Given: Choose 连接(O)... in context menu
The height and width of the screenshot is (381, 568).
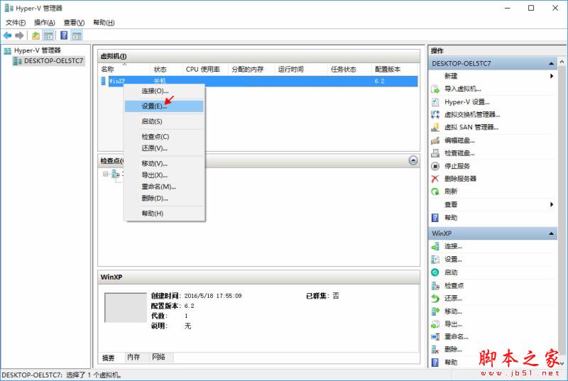Looking at the screenshot, I should [x=165, y=92].
